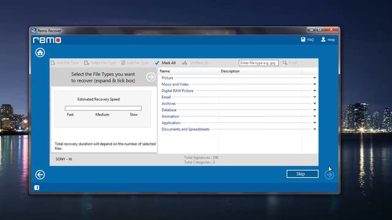392x220 pixels.
Task: Select the Picture category row
Action: pyautogui.click(x=238, y=78)
